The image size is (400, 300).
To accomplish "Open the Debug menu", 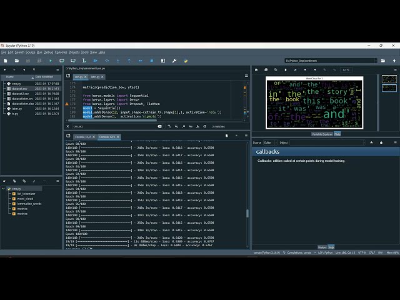I will pyautogui.click(x=48, y=52).
